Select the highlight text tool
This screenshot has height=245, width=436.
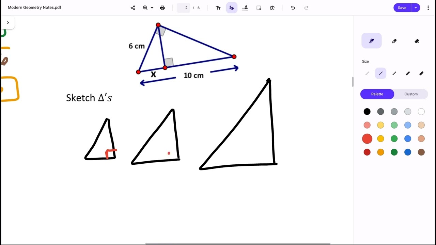point(245,8)
